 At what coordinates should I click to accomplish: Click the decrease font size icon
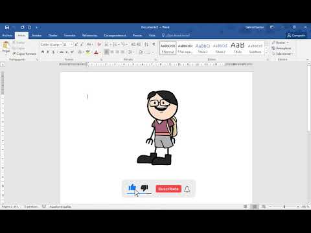(x=82, y=45)
